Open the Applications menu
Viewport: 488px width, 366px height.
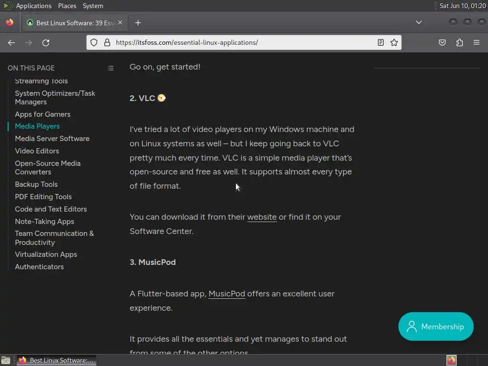[34, 6]
